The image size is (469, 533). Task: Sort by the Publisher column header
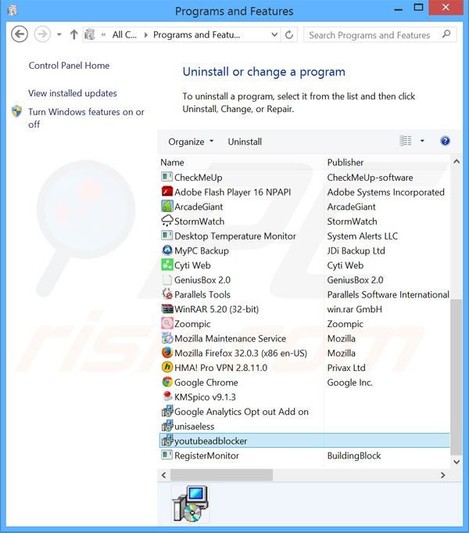click(345, 162)
